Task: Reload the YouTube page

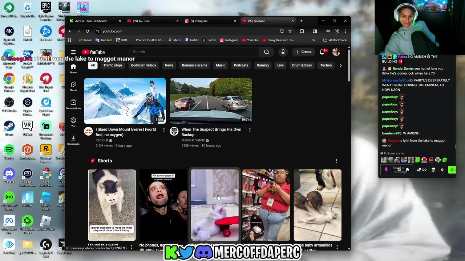Action: tap(88, 31)
